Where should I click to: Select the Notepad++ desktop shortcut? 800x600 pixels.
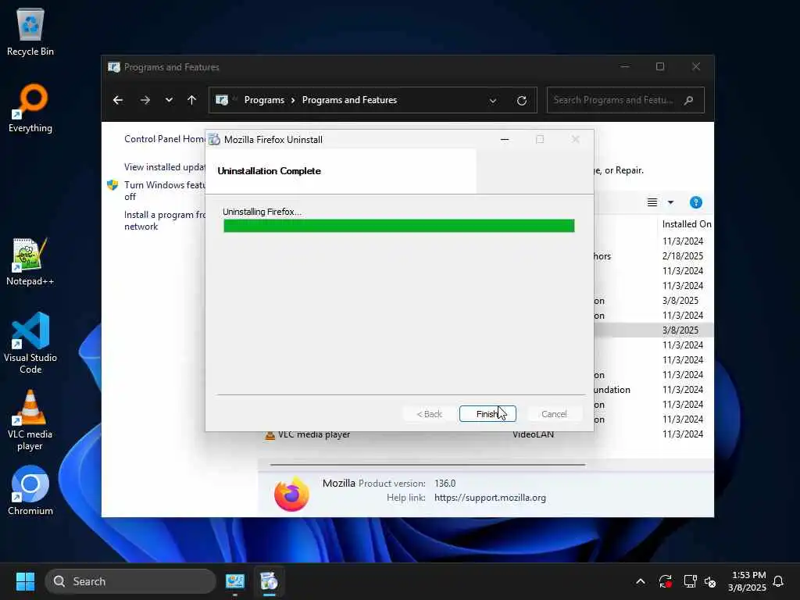pos(30,261)
